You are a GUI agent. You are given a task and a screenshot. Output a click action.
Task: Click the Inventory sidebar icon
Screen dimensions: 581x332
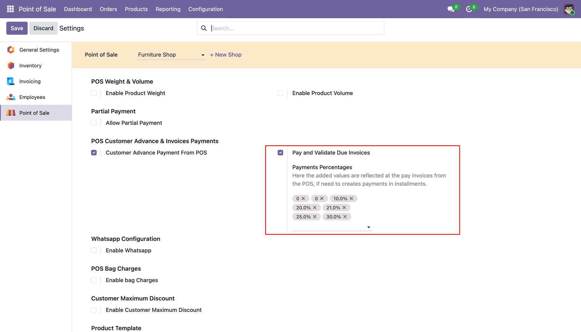11,65
